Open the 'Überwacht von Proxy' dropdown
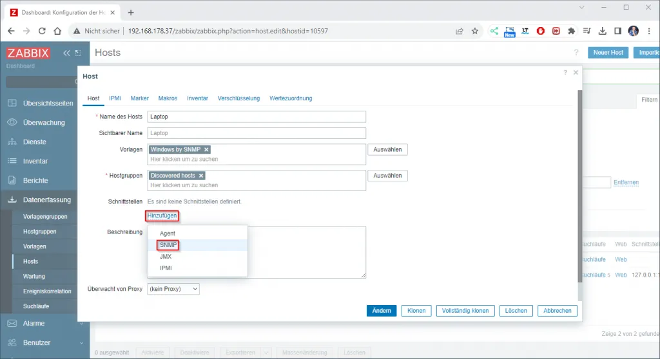This screenshot has width=660, height=359. pyautogui.click(x=173, y=289)
